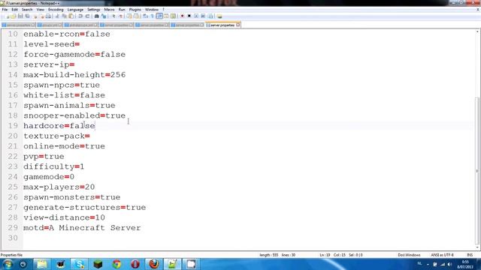
Task: Click the line 'enable-rcon=false'
Action: pyautogui.click(x=67, y=34)
